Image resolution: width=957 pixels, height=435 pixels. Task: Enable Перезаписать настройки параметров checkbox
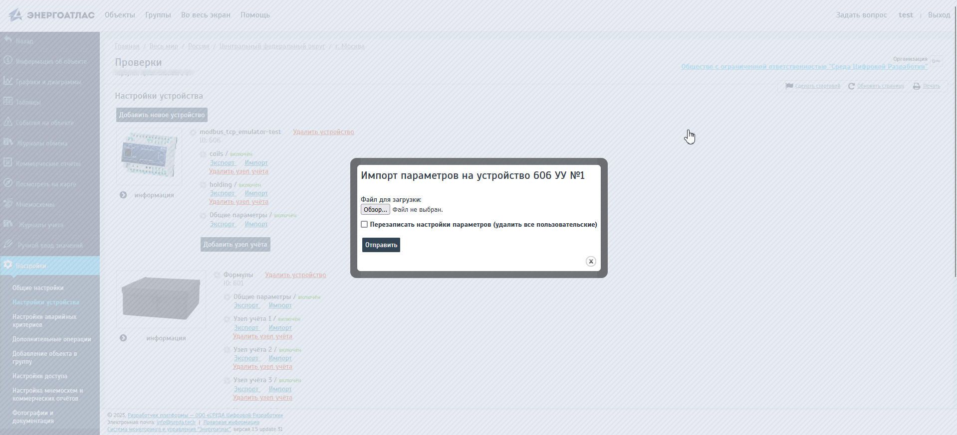pyautogui.click(x=364, y=224)
